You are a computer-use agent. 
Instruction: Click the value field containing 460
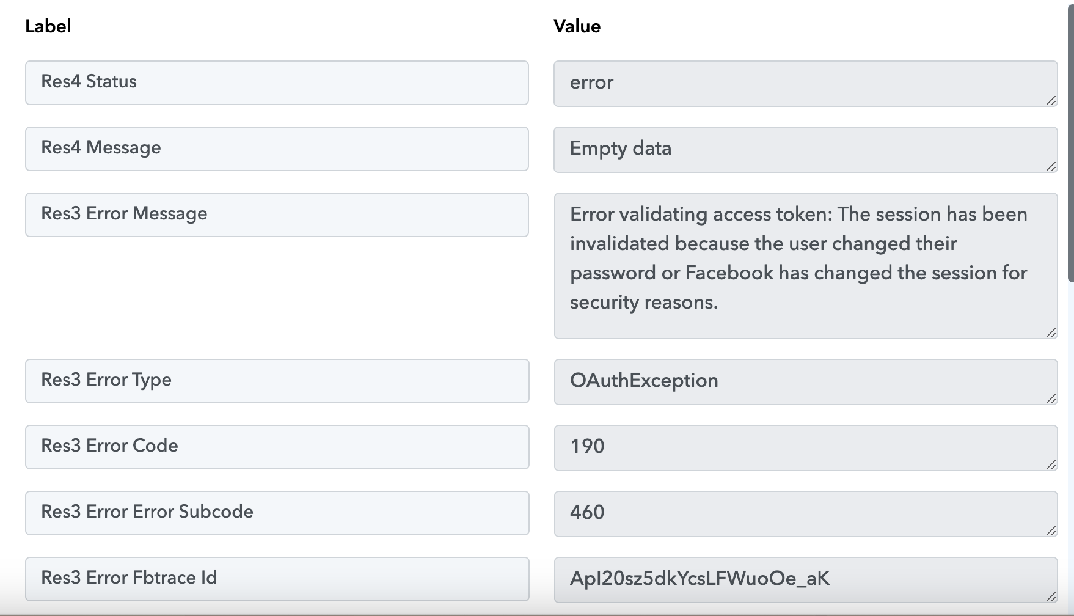(806, 514)
